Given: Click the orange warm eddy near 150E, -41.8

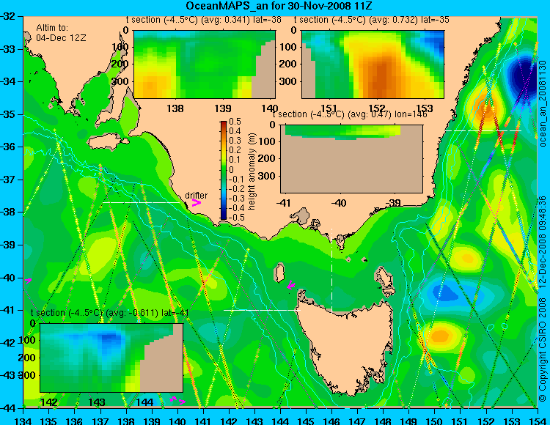Looking at the screenshot, I should tap(439, 336).
